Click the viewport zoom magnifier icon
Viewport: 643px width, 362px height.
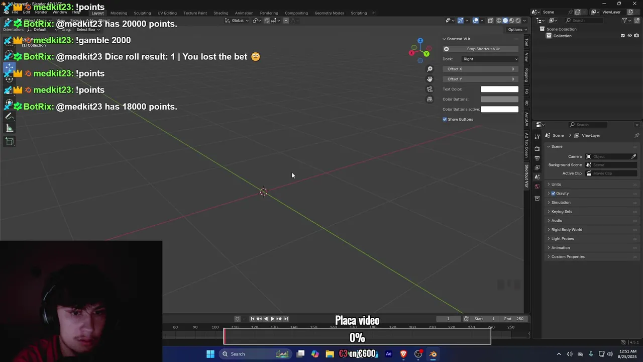point(430,69)
